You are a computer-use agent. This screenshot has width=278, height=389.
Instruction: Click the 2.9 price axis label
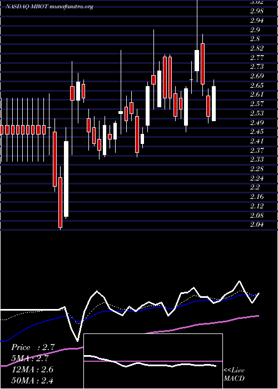[x=255, y=30]
